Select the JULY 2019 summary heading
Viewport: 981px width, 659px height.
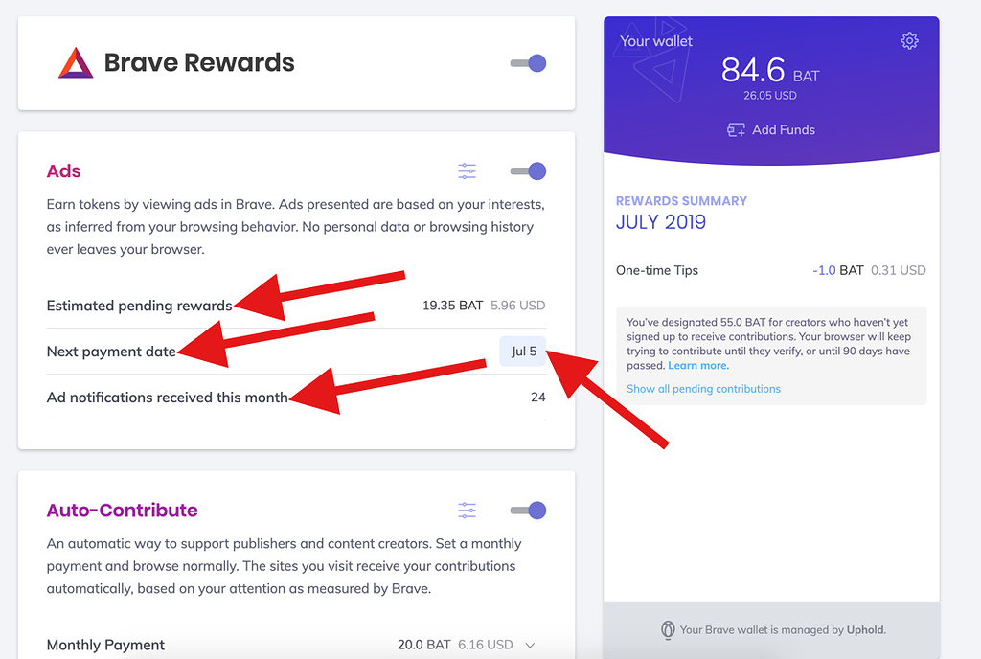[659, 221]
